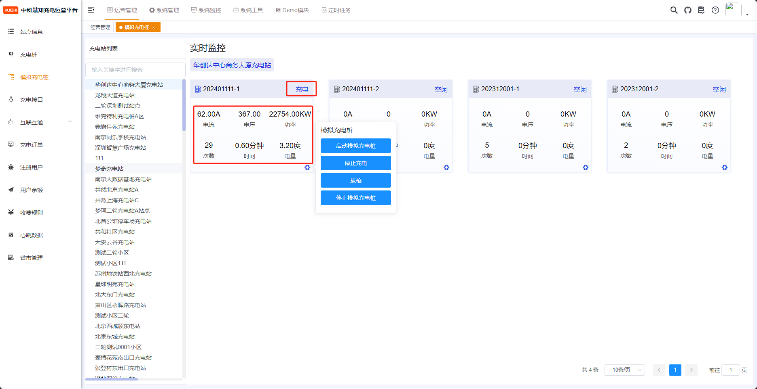Open the user avatar menu
757x389 pixels.
(737, 10)
